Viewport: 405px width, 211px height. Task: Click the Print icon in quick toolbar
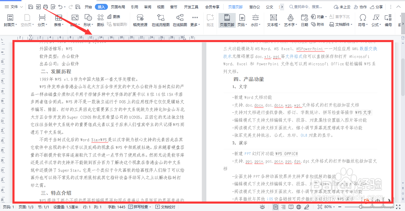45,7
